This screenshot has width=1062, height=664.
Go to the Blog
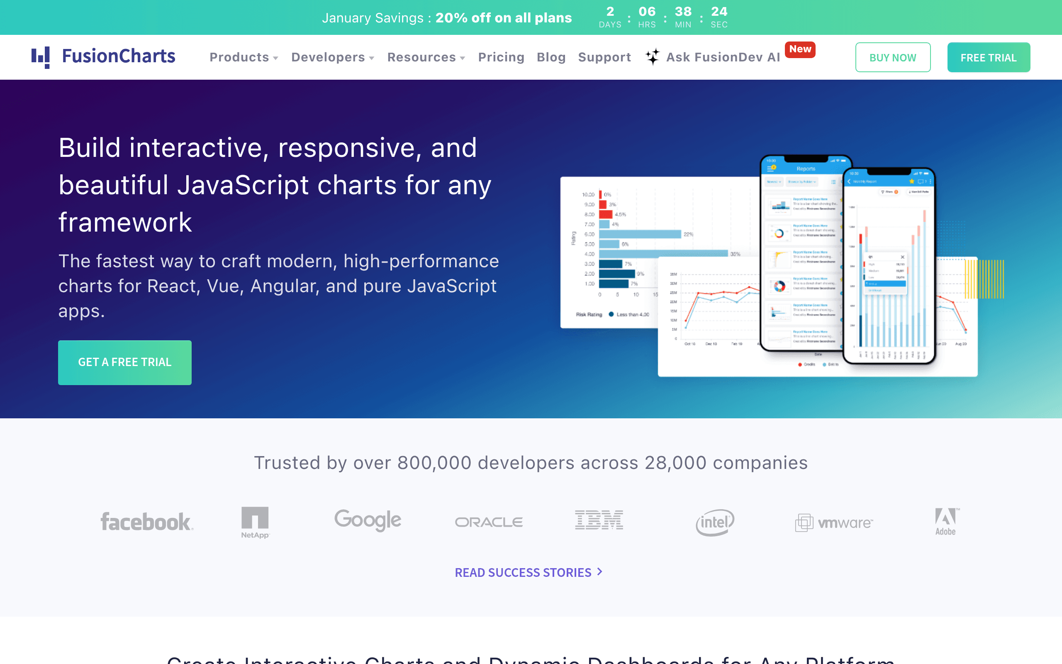click(551, 57)
